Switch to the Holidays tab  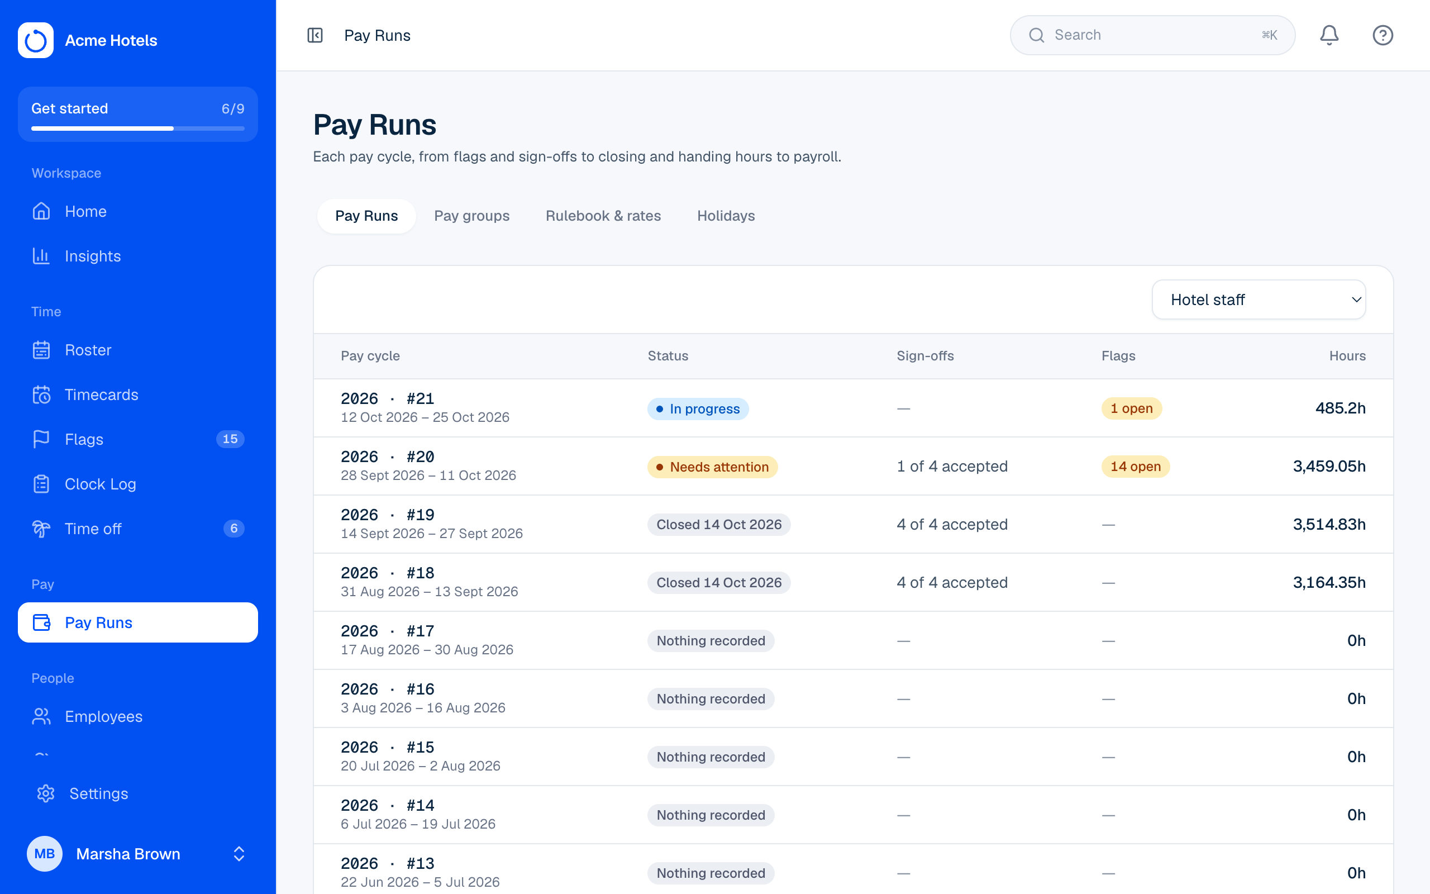pyautogui.click(x=726, y=216)
